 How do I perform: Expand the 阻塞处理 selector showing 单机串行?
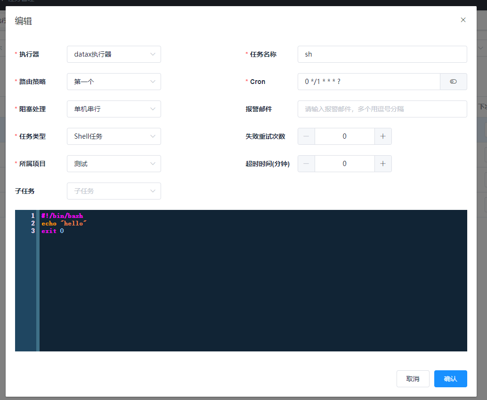(x=114, y=108)
